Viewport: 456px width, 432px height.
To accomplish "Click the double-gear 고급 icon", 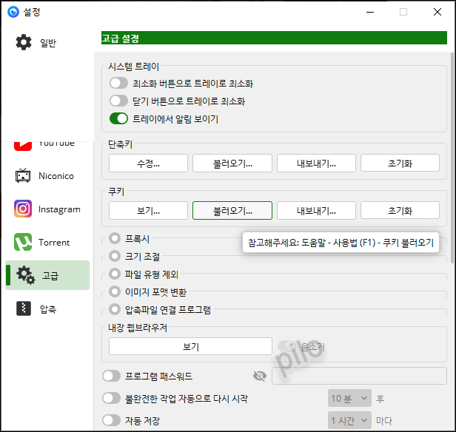I will tap(26, 275).
